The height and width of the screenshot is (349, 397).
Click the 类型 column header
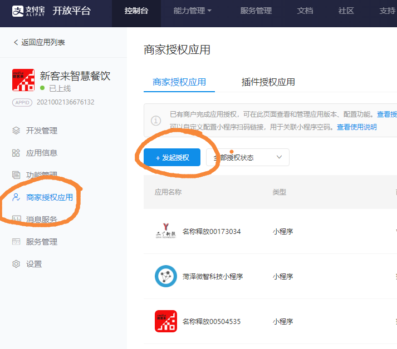tap(280, 192)
